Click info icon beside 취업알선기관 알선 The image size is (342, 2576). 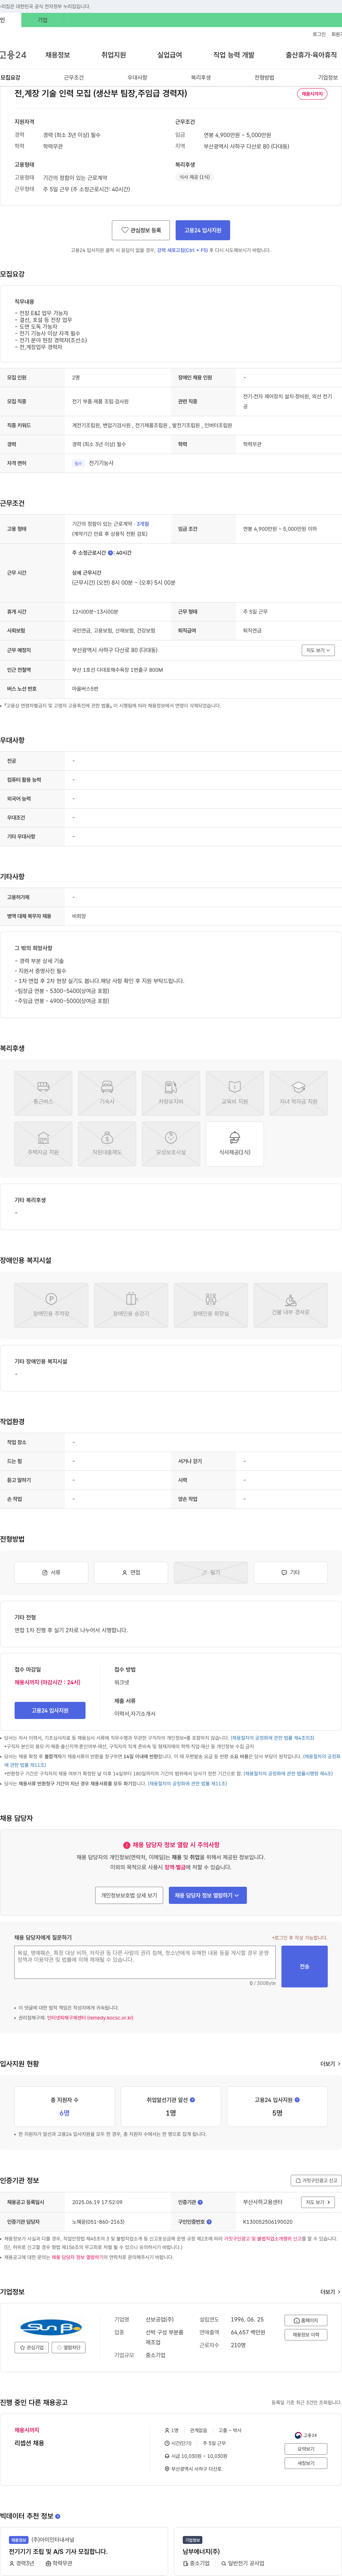[192, 2100]
